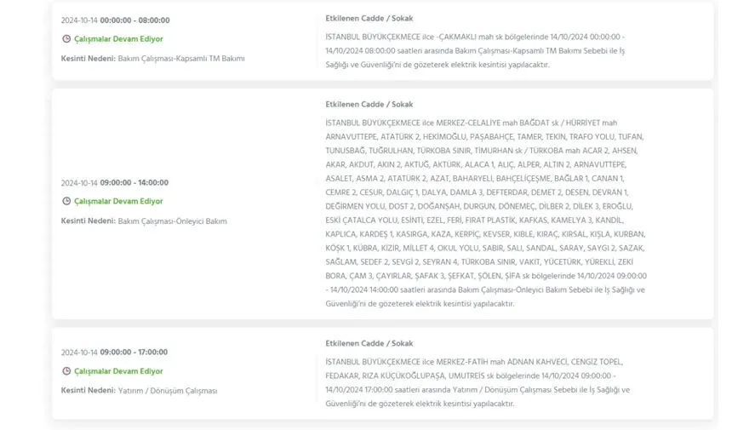
Task: Click the clock icon in the 09:00–17:00 outage card
Action: [66, 371]
